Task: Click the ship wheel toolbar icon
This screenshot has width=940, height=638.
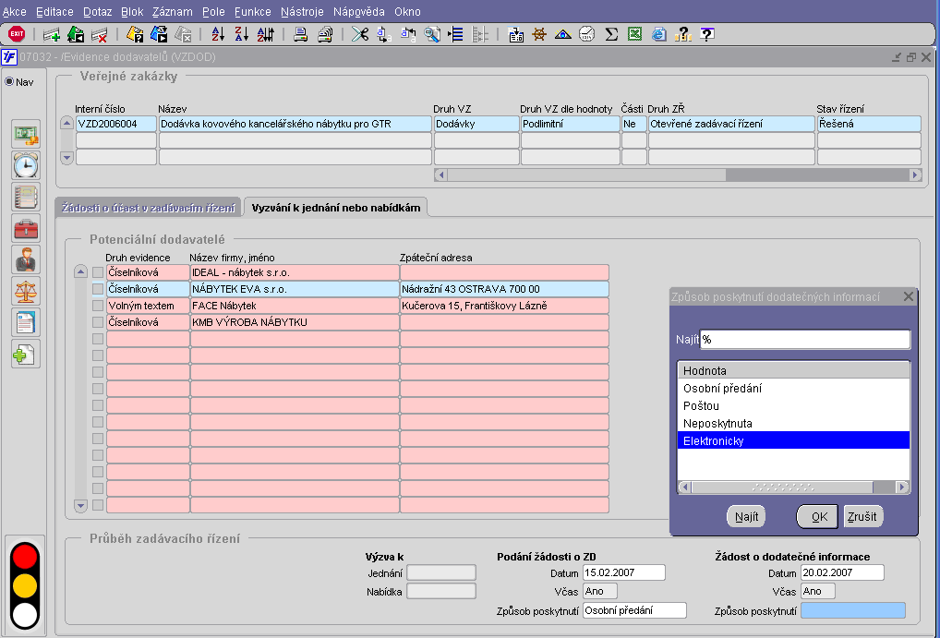Action: click(x=539, y=35)
